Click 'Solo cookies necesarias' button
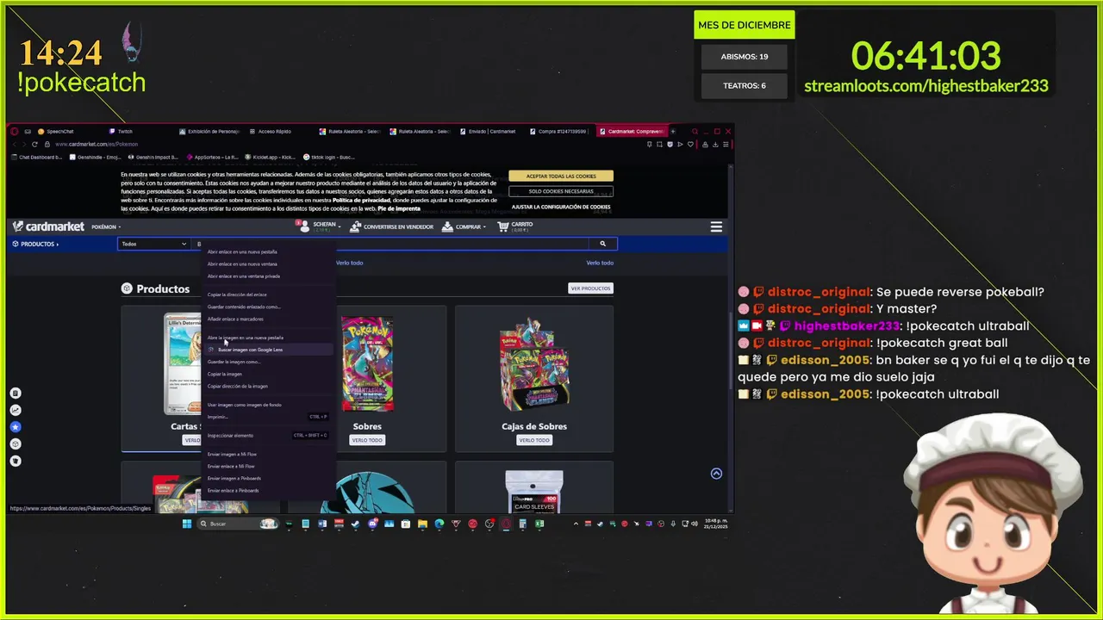This screenshot has width=1103, height=620. [561, 191]
